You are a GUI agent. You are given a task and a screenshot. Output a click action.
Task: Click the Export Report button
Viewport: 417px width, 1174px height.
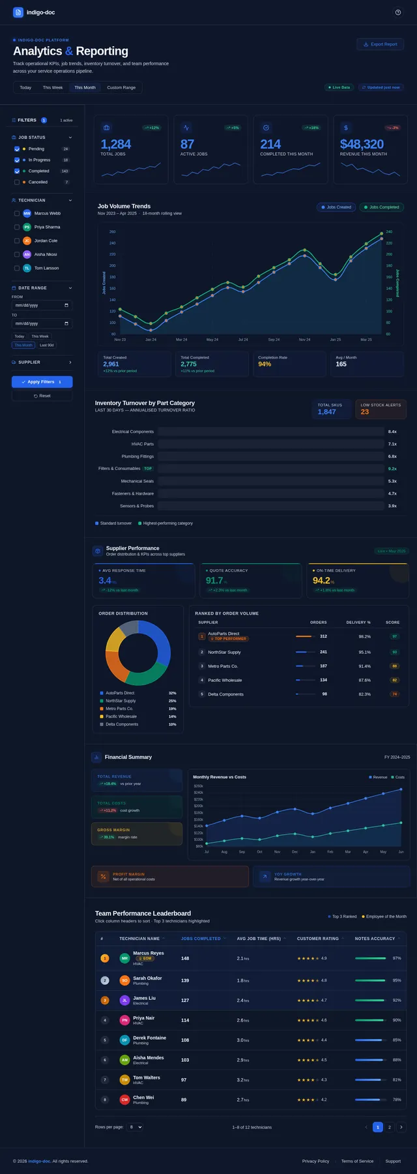(x=380, y=44)
